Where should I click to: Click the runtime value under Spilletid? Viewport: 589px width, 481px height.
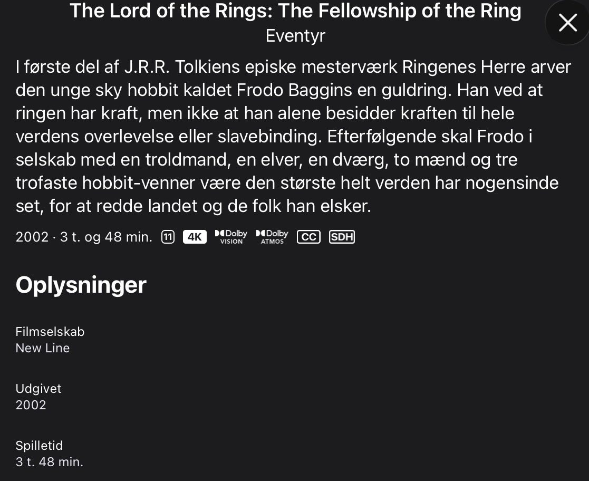tap(50, 462)
